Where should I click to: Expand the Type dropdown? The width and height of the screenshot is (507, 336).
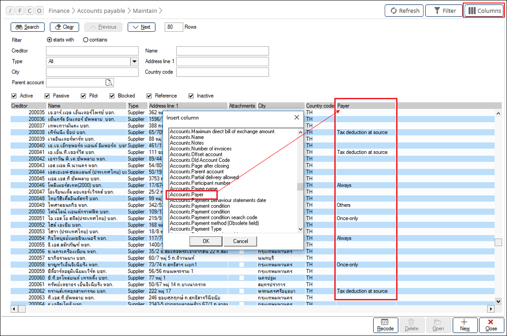coord(134,61)
